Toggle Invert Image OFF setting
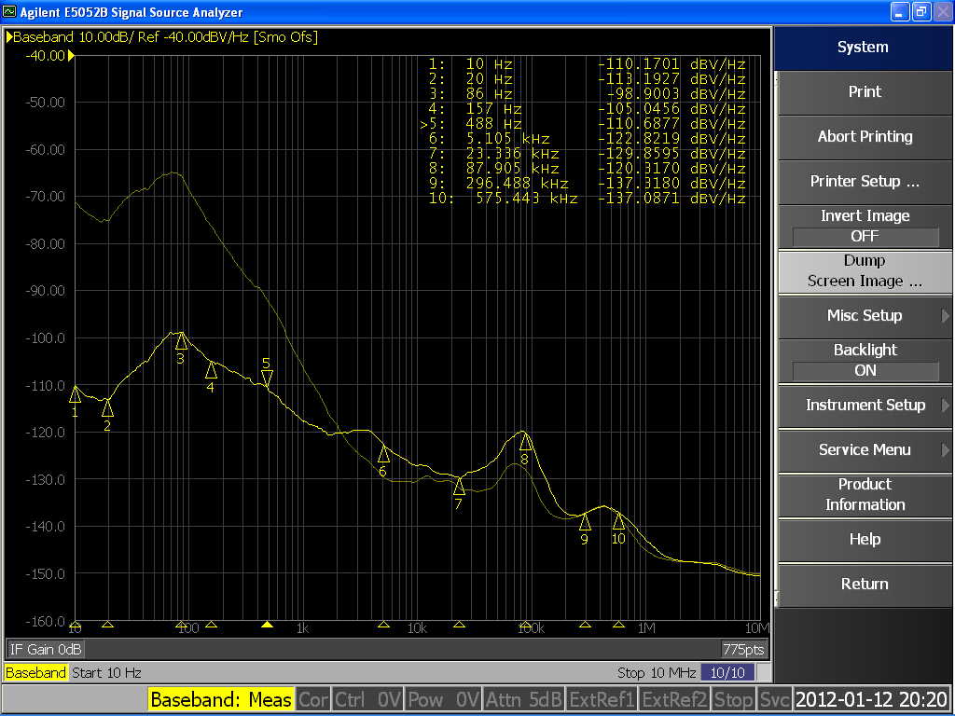955x716 pixels. tap(865, 226)
